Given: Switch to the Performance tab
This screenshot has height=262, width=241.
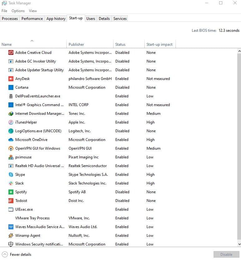Looking at the screenshot, I should [x=32, y=19].
